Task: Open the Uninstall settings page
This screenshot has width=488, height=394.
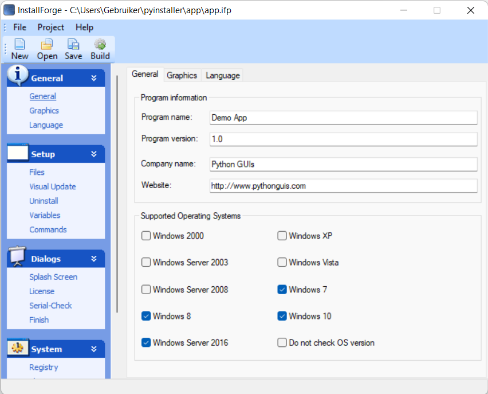Action: [x=44, y=201]
